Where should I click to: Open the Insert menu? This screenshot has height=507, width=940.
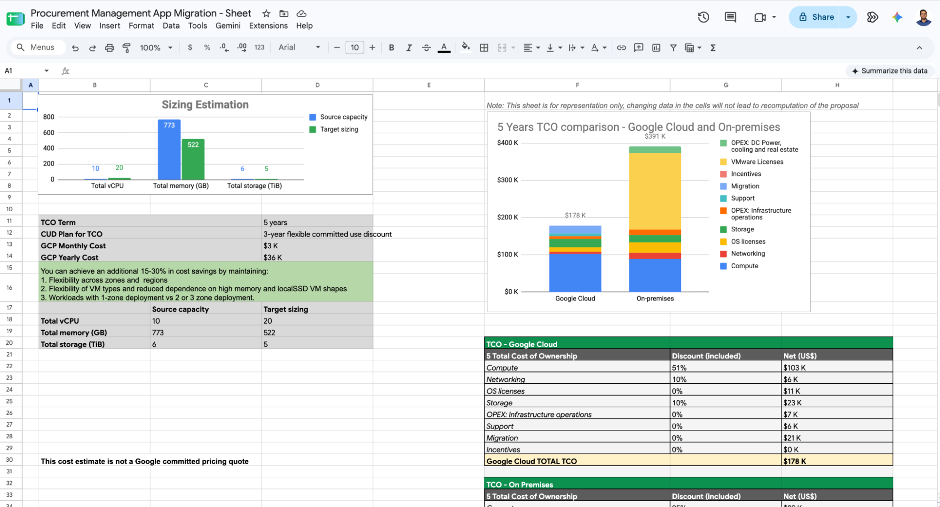point(110,26)
